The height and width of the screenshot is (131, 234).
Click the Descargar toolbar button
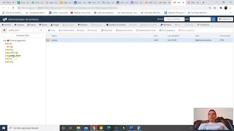[x=68, y=25]
